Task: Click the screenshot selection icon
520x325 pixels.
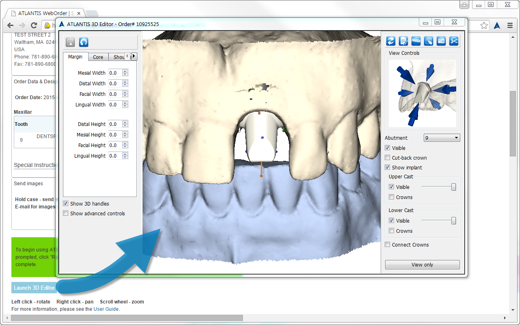Action: 429,41
